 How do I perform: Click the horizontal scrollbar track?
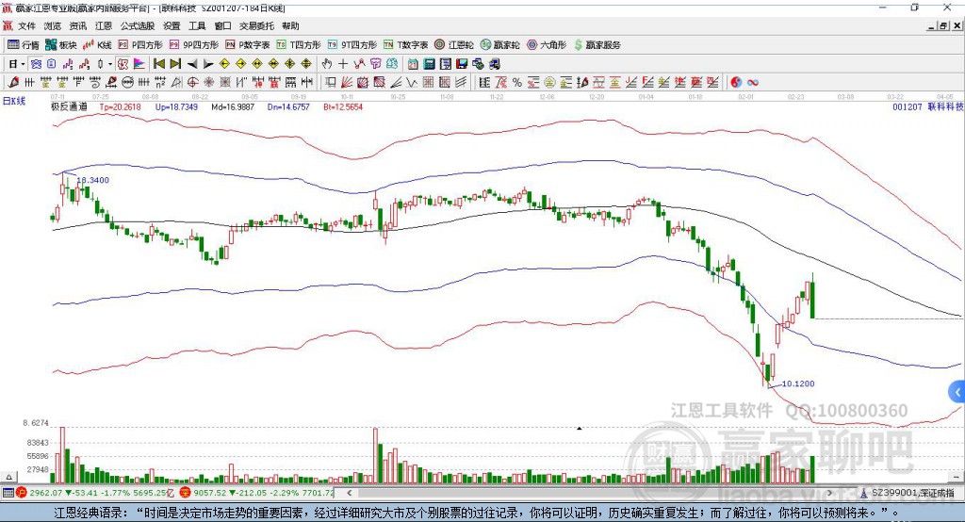pos(589,493)
